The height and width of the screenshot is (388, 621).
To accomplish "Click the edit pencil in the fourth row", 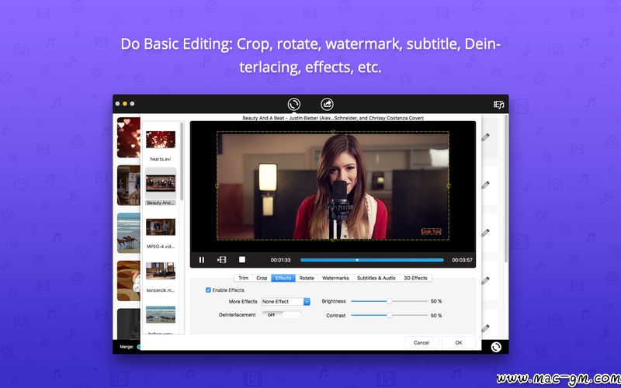I will [486, 281].
